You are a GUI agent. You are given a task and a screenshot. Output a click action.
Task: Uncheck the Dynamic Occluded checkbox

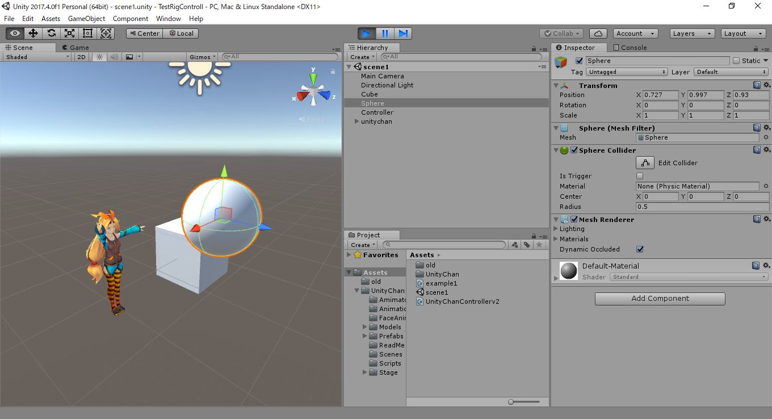tap(640, 249)
